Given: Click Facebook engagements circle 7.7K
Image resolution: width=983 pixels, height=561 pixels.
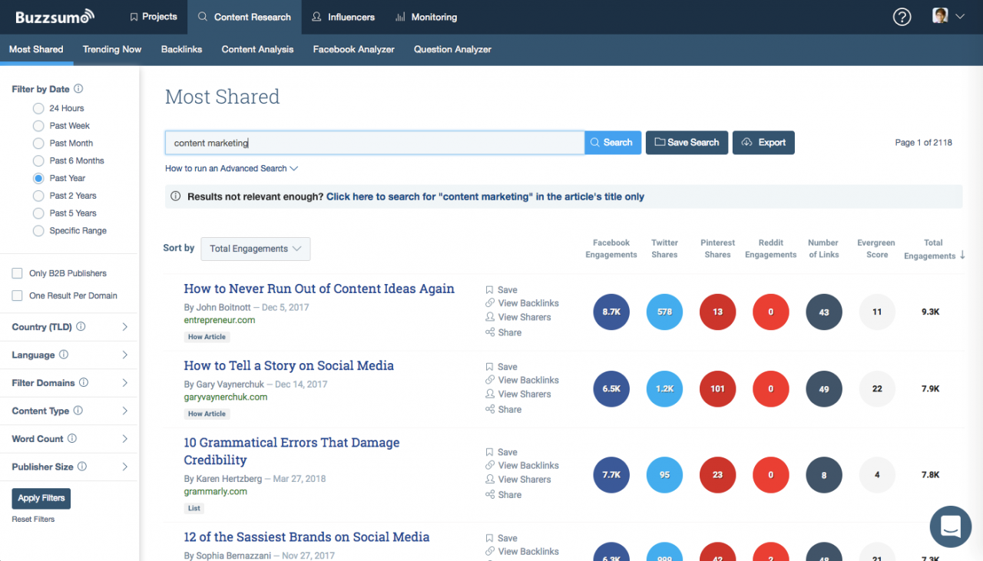Looking at the screenshot, I should click(x=611, y=475).
